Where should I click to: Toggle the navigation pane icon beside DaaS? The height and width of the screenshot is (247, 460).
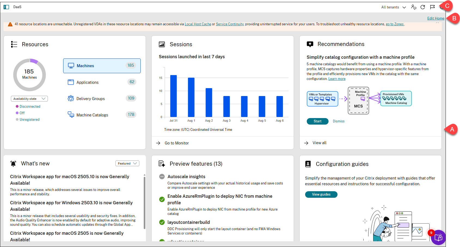[x=6, y=7]
